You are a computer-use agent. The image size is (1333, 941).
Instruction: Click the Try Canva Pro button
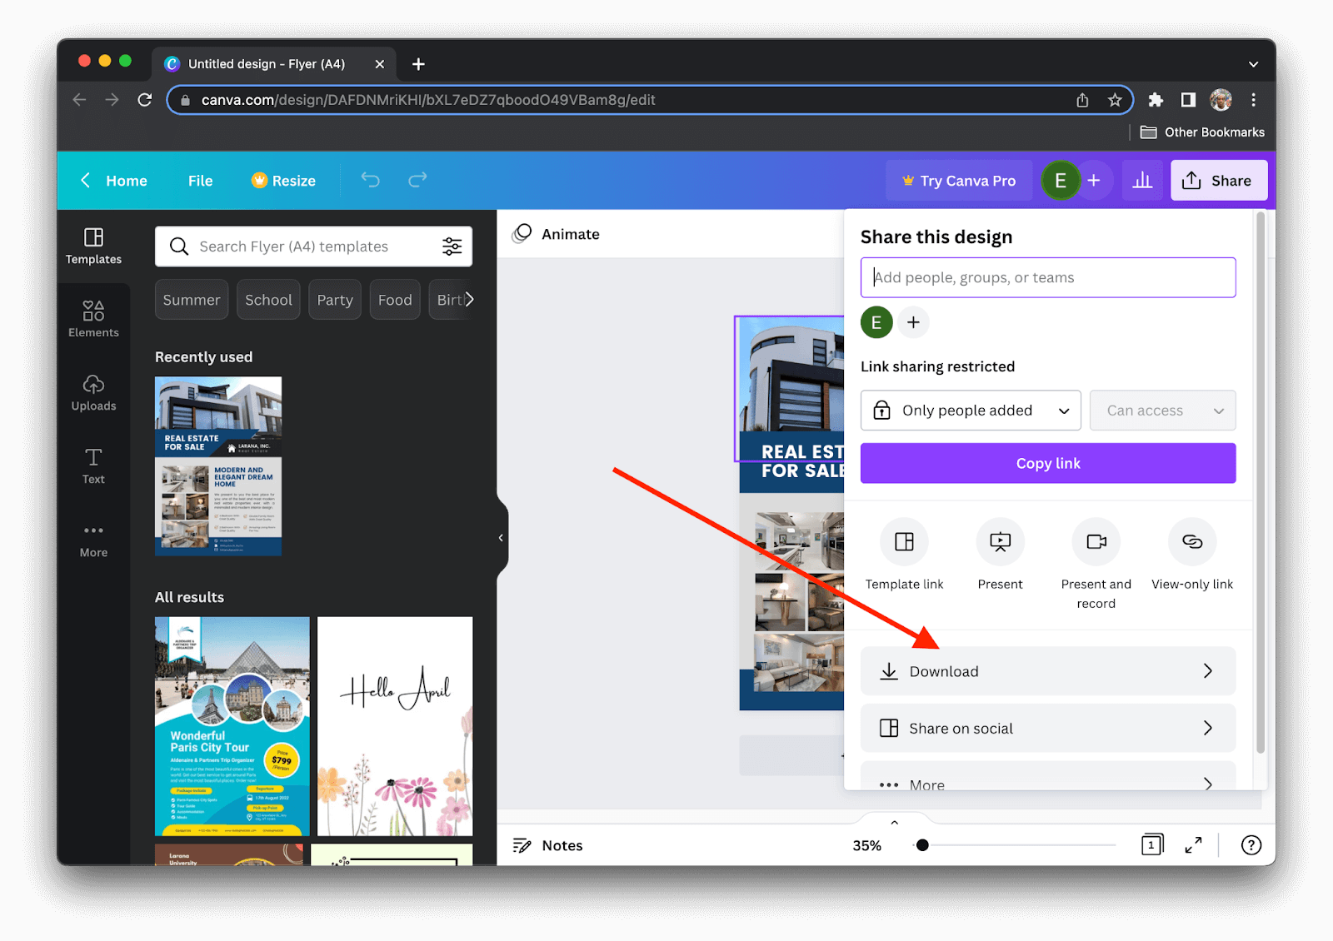959,180
